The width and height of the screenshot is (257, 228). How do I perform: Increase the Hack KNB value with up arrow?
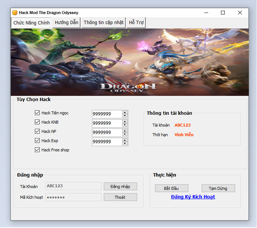pos(125,122)
